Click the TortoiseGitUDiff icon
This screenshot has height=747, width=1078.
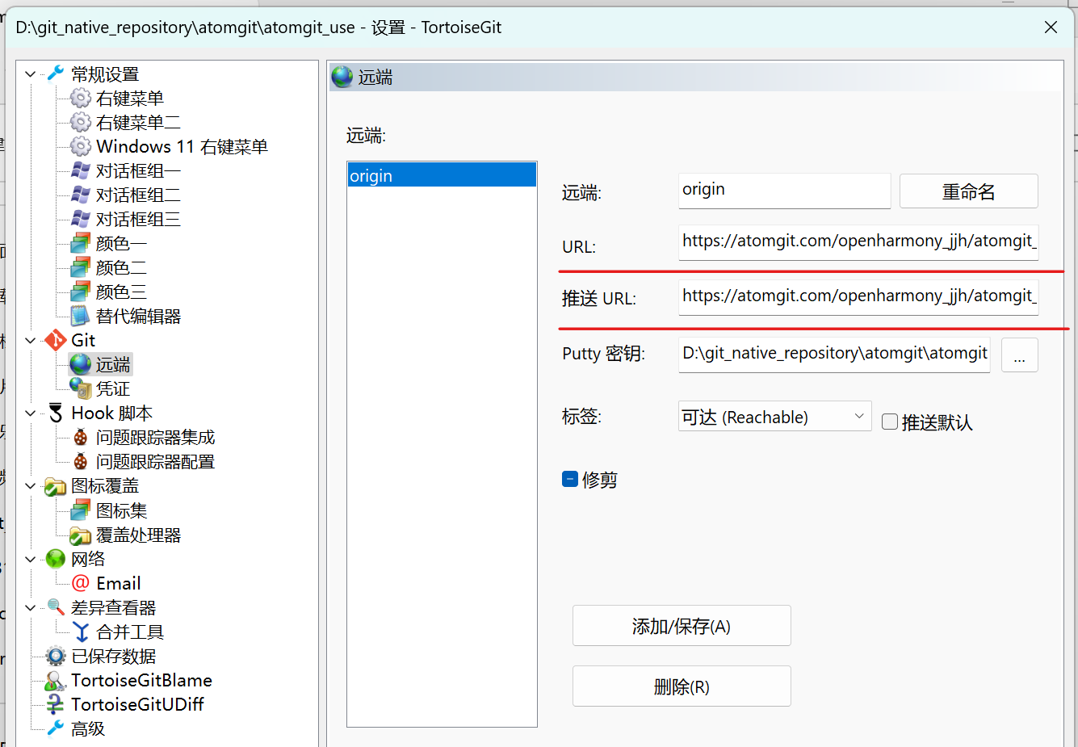(56, 704)
